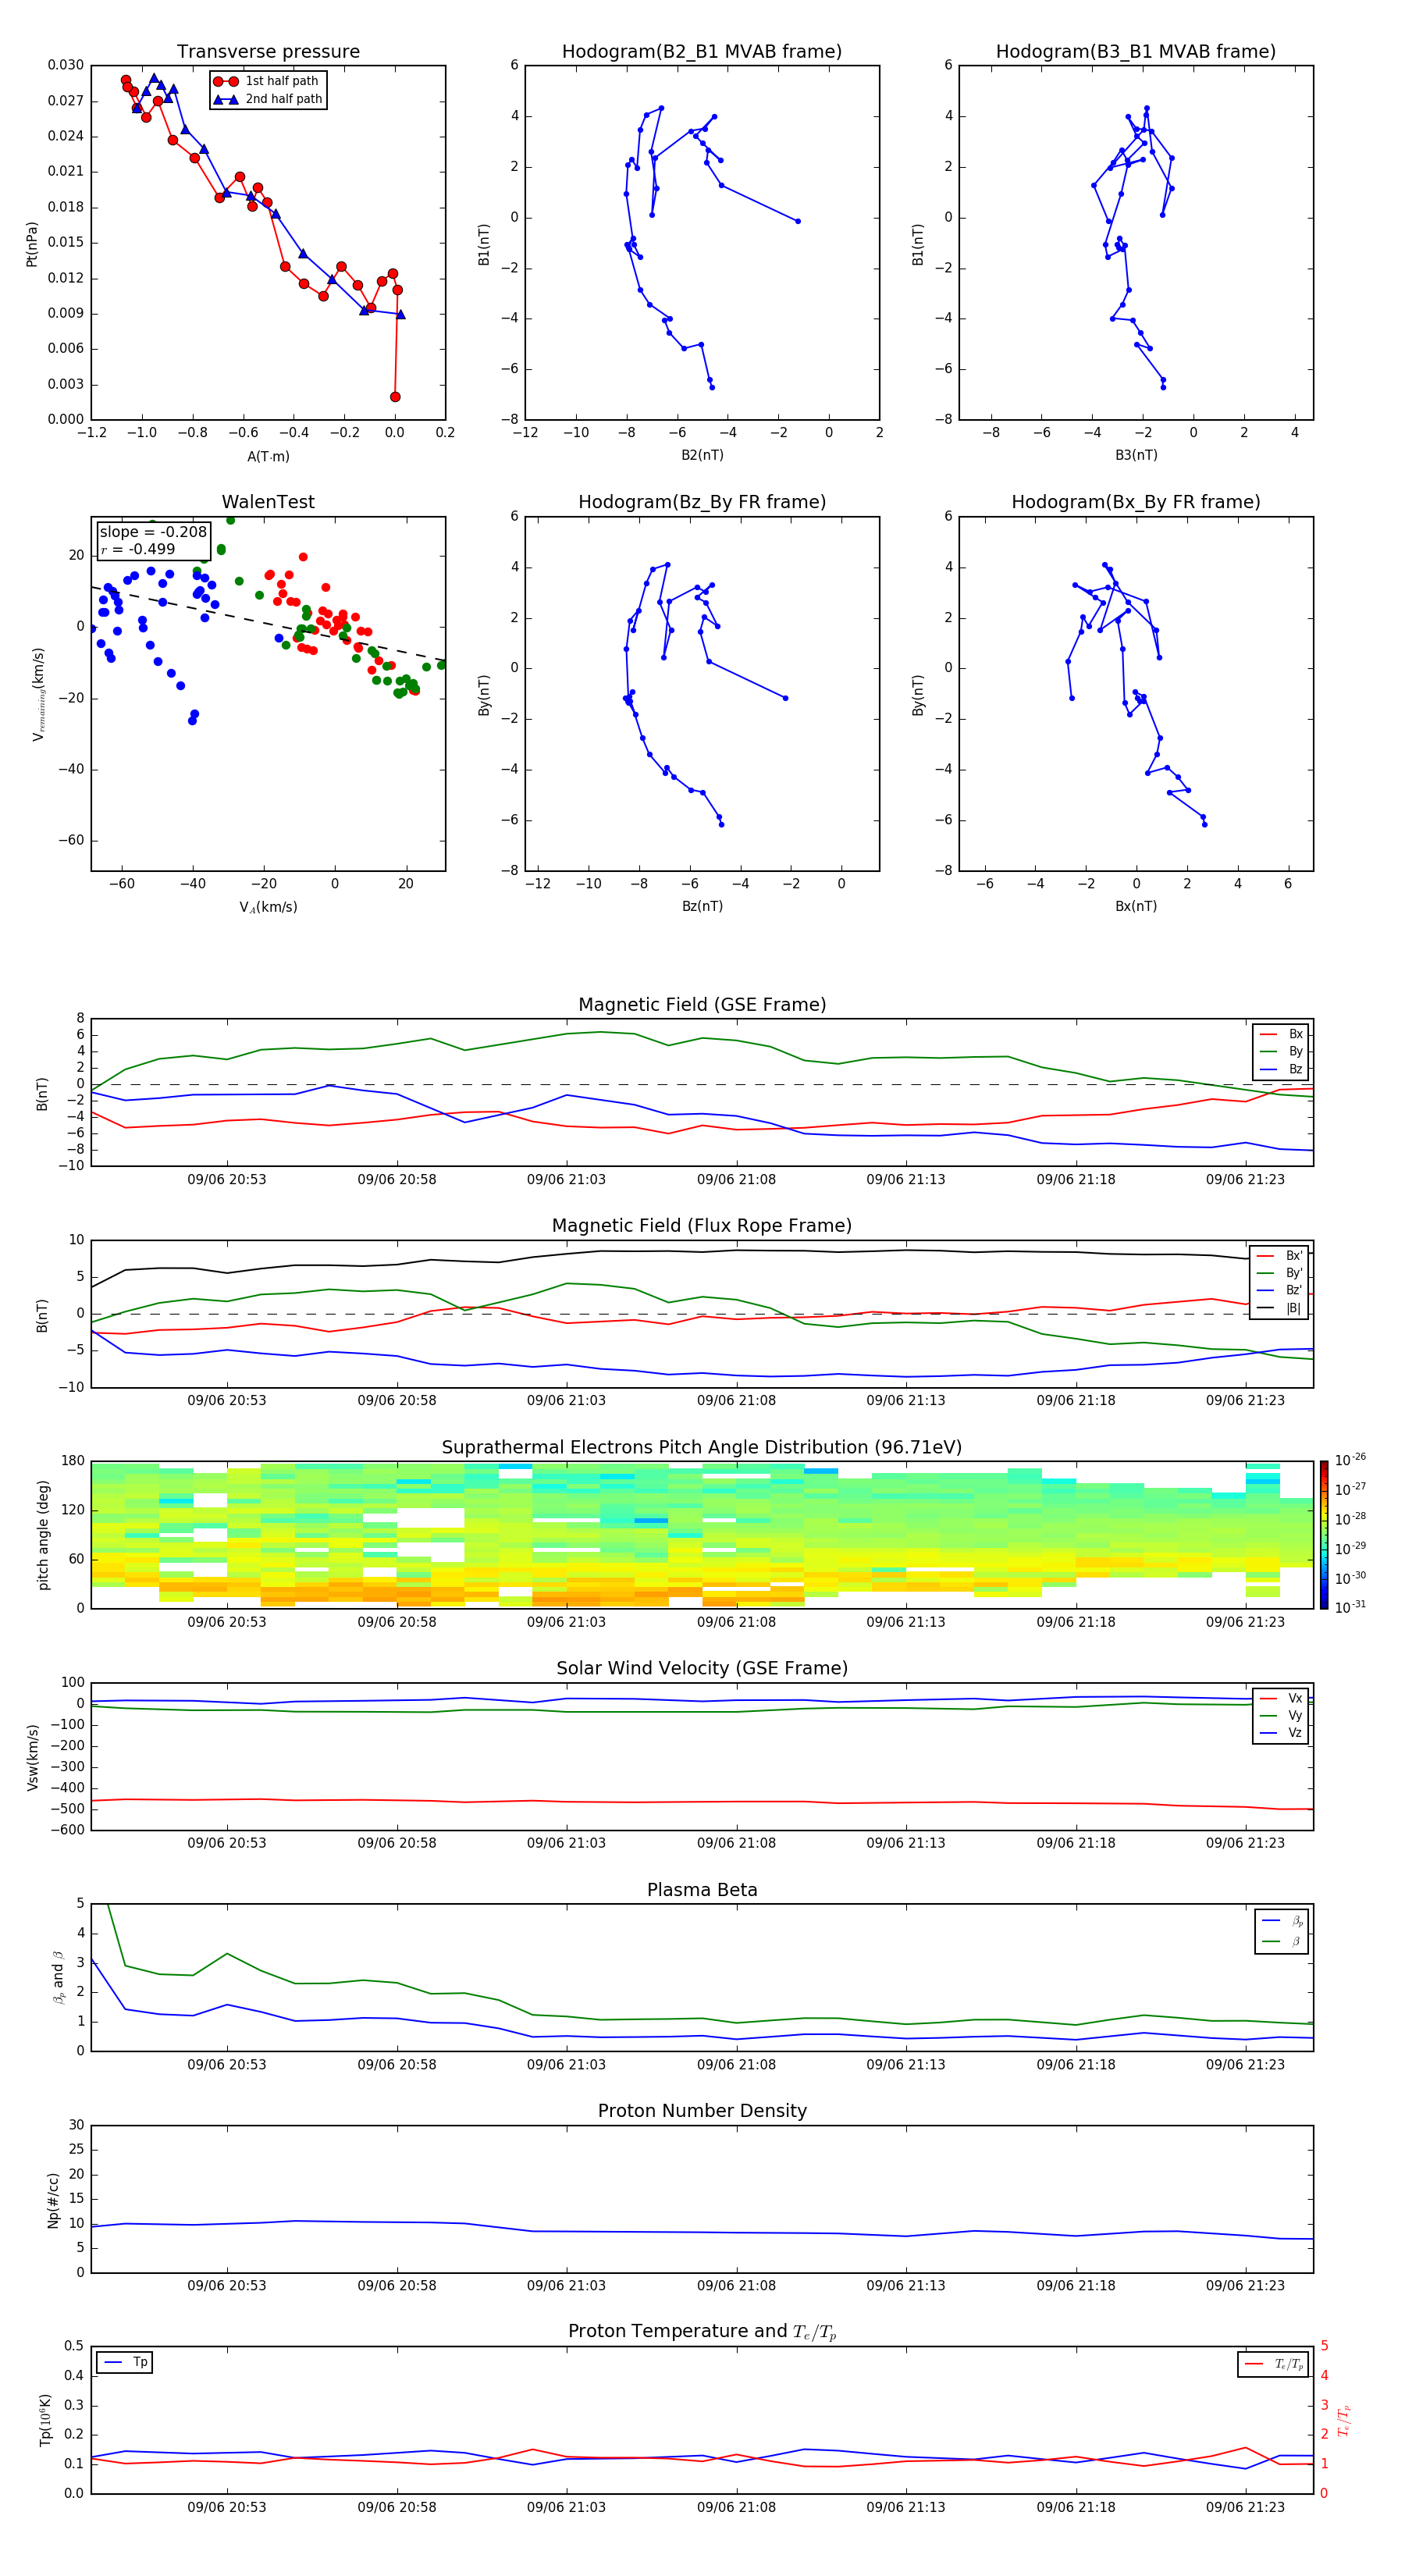Click the 'pitch angle (deg)' axis label
The width and height of the screenshot is (1405, 2576).
(x=43, y=1535)
